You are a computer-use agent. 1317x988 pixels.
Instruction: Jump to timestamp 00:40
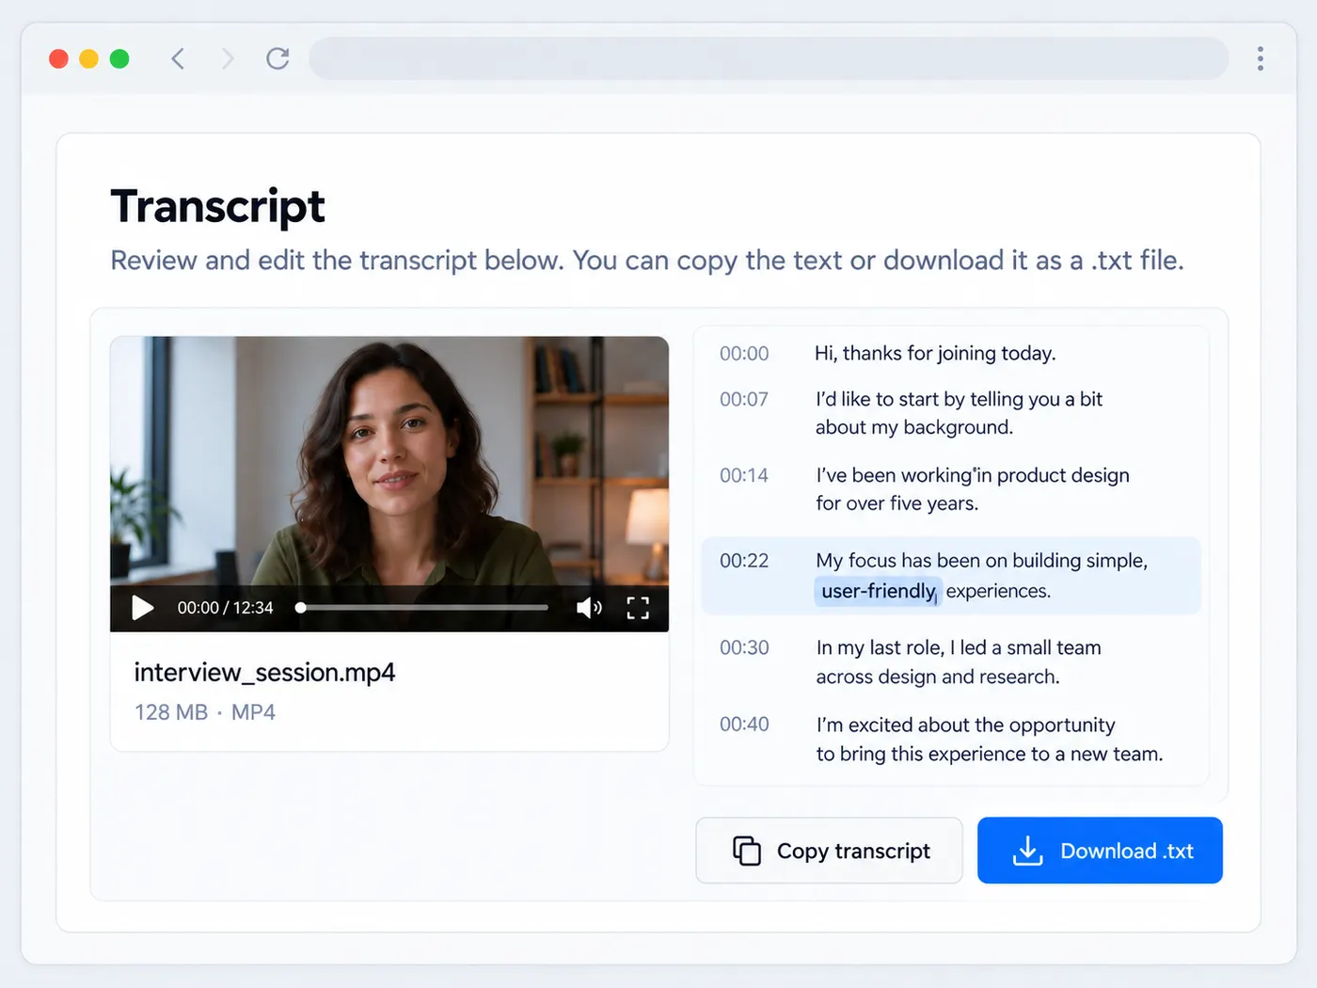(744, 725)
